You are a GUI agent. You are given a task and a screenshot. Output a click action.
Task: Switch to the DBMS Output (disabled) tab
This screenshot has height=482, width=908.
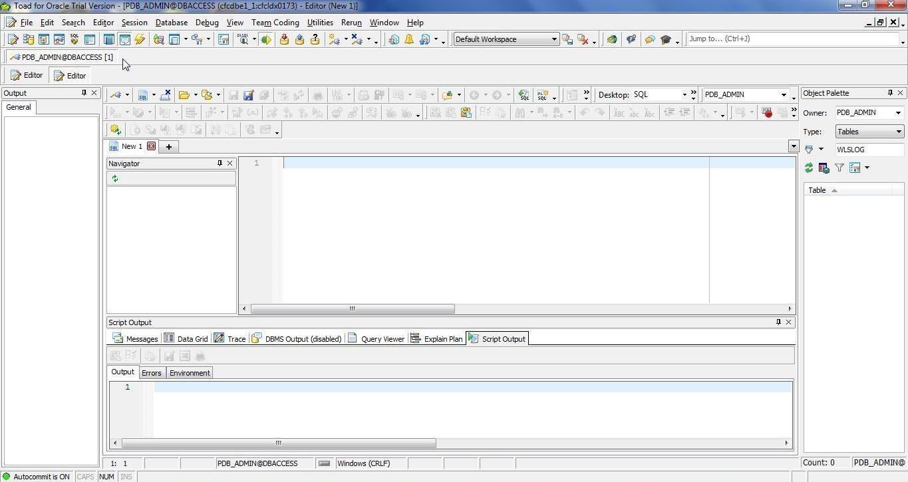pos(296,338)
